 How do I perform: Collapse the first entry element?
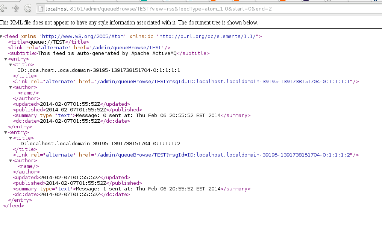point(6,59)
